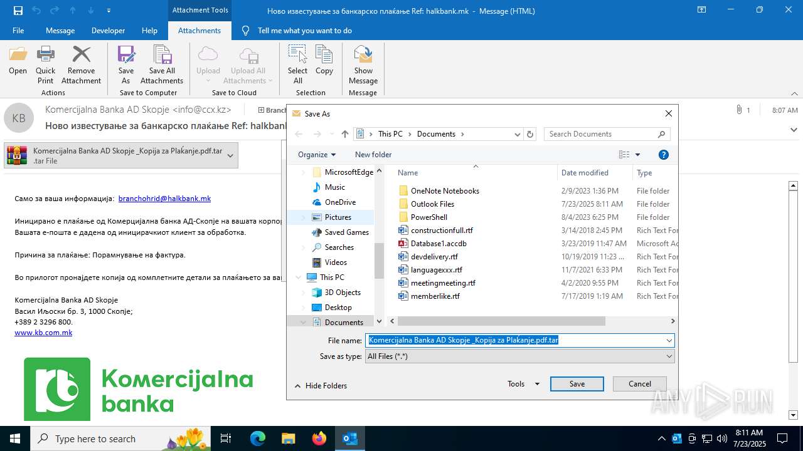803x451 pixels.
Task: Open the Save as type dropdown
Action: tap(669, 356)
